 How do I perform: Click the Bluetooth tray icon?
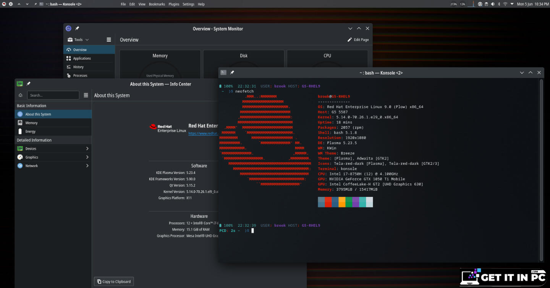499,4
